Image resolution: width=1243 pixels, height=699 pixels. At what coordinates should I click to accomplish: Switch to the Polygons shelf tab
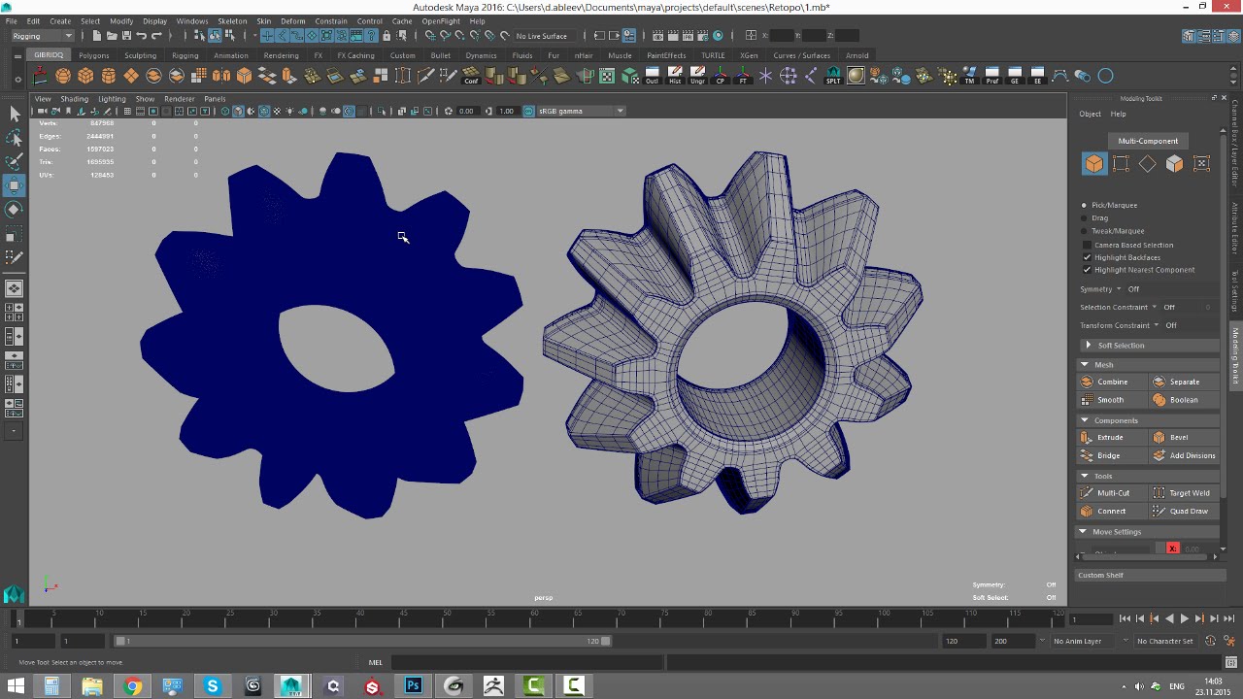[x=94, y=55]
